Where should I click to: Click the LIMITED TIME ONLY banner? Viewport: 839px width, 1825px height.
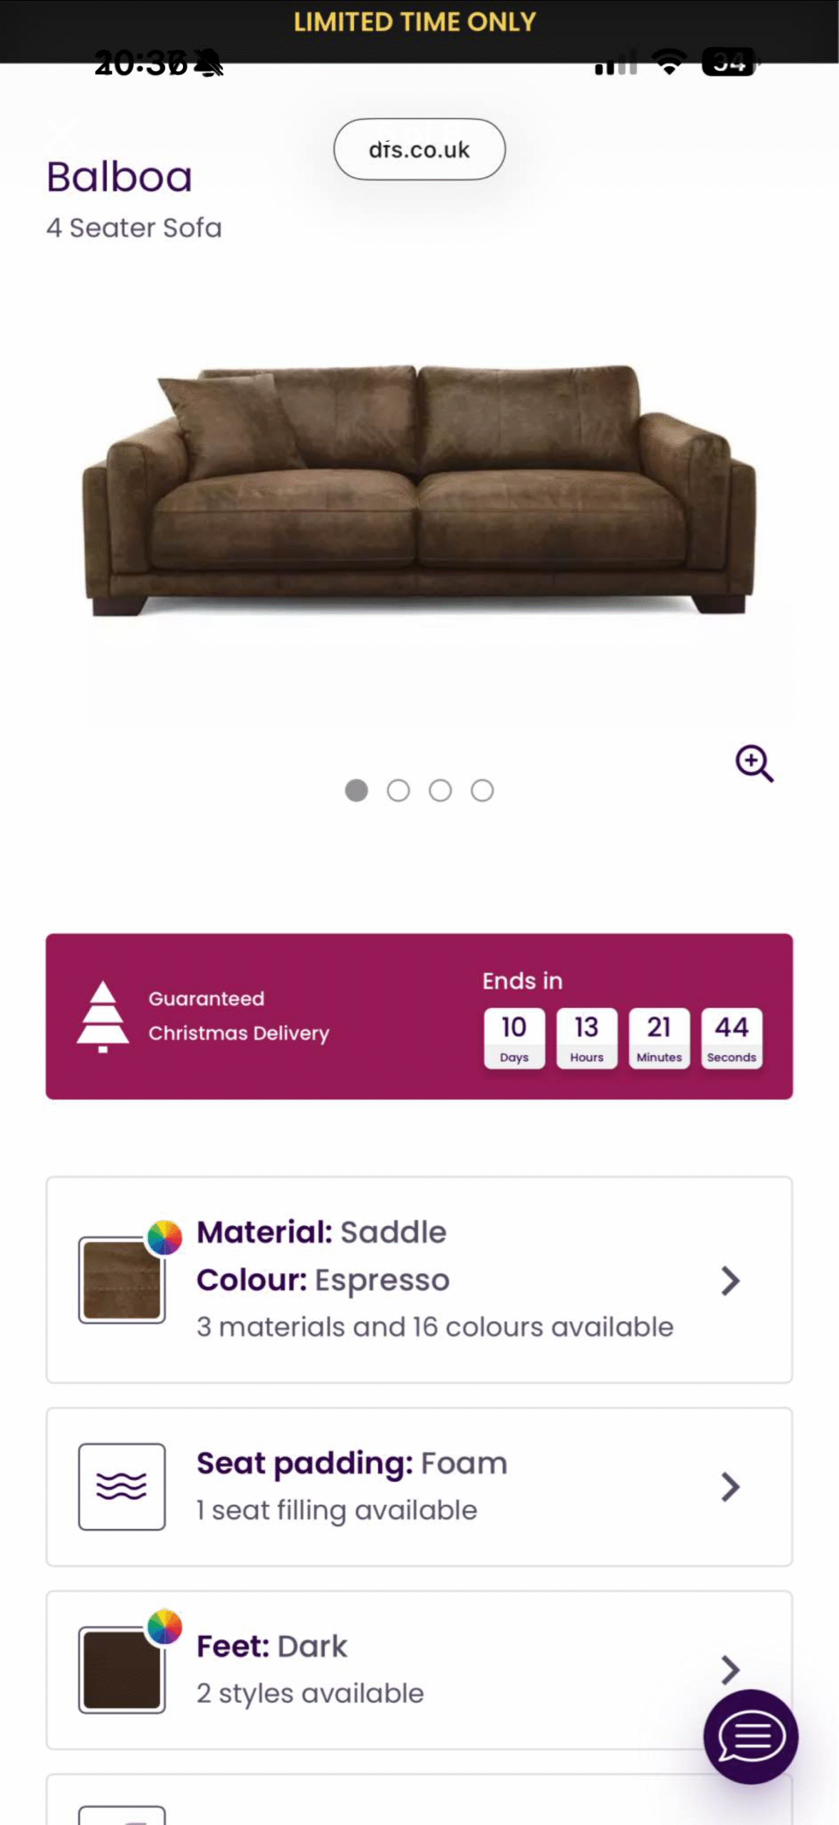[x=419, y=21]
